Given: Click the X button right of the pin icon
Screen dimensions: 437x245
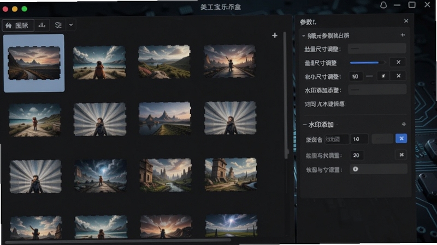Looking at the screenshot, I should (x=399, y=76).
